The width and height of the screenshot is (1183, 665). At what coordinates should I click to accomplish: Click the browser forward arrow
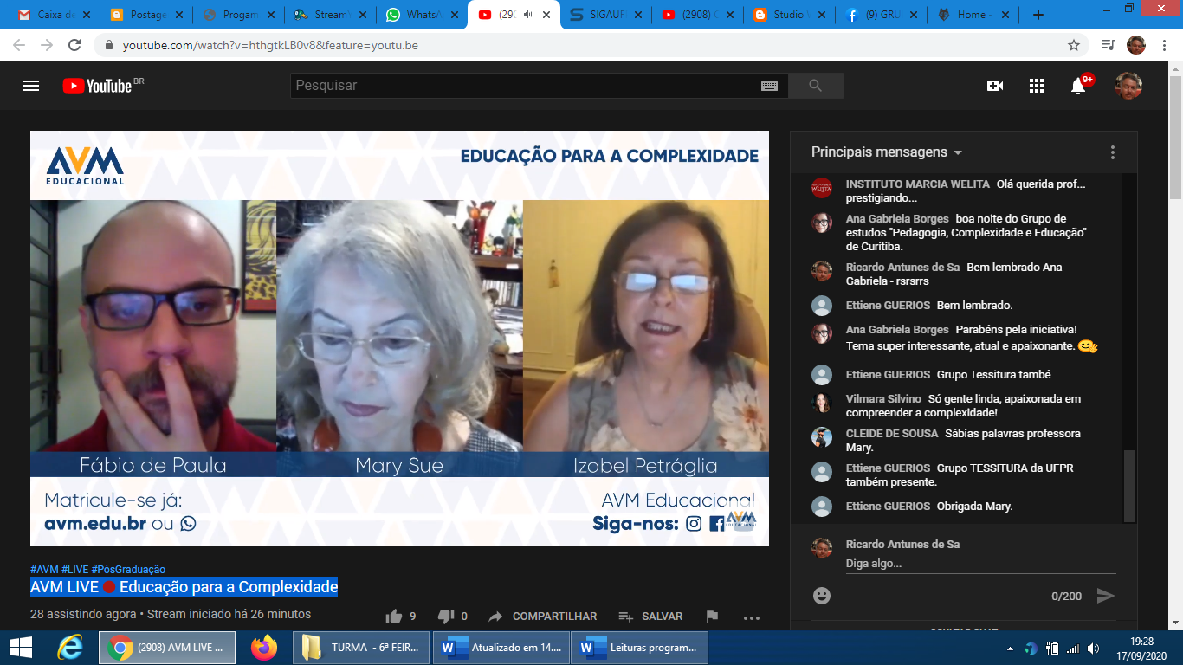click(x=47, y=45)
